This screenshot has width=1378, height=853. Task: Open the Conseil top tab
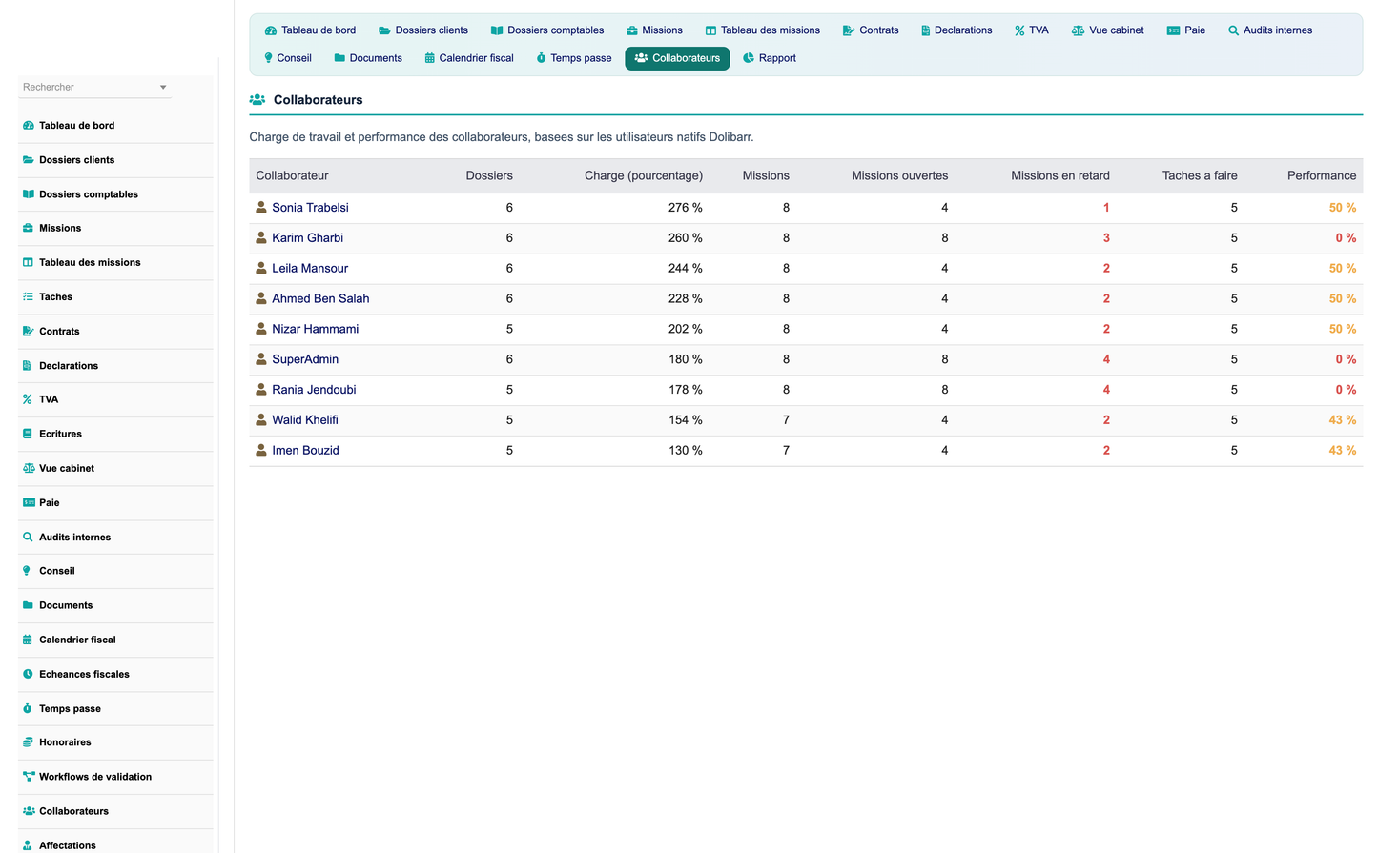click(x=288, y=58)
